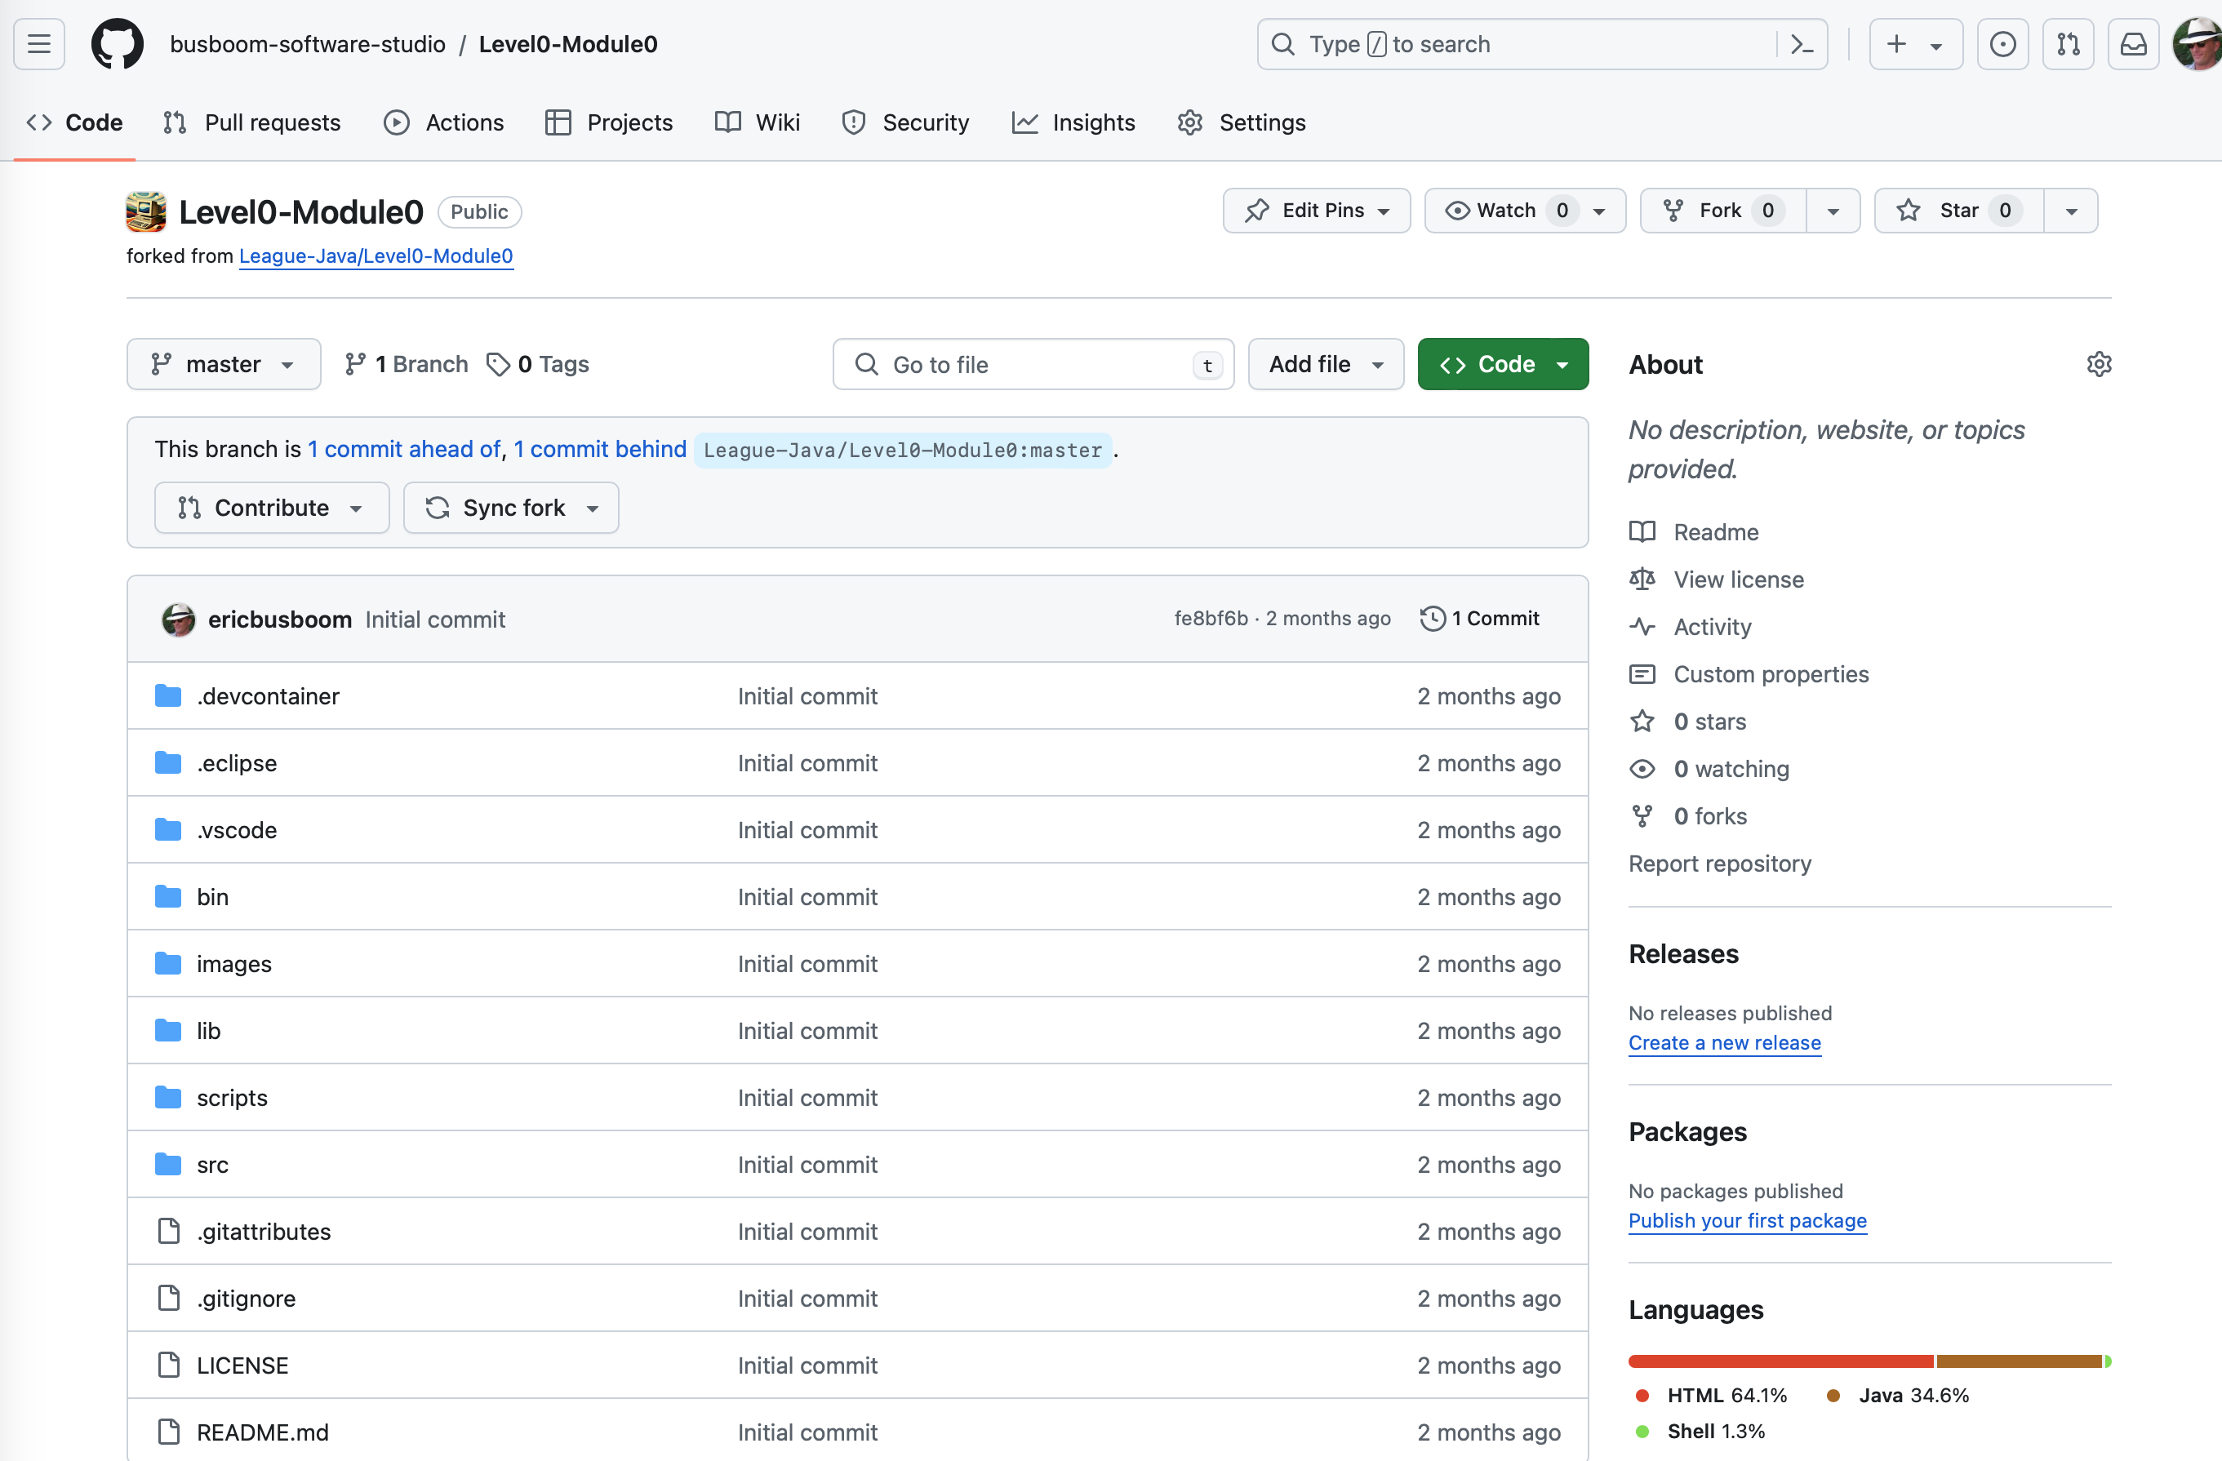Expand the Sync fork dropdown
This screenshot has height=1461, width=2222.
511,507
